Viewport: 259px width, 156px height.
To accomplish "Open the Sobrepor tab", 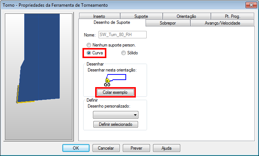I will pos(168,23).
